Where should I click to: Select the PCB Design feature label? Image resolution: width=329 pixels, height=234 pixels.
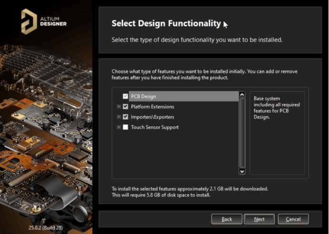click(143, 97)
